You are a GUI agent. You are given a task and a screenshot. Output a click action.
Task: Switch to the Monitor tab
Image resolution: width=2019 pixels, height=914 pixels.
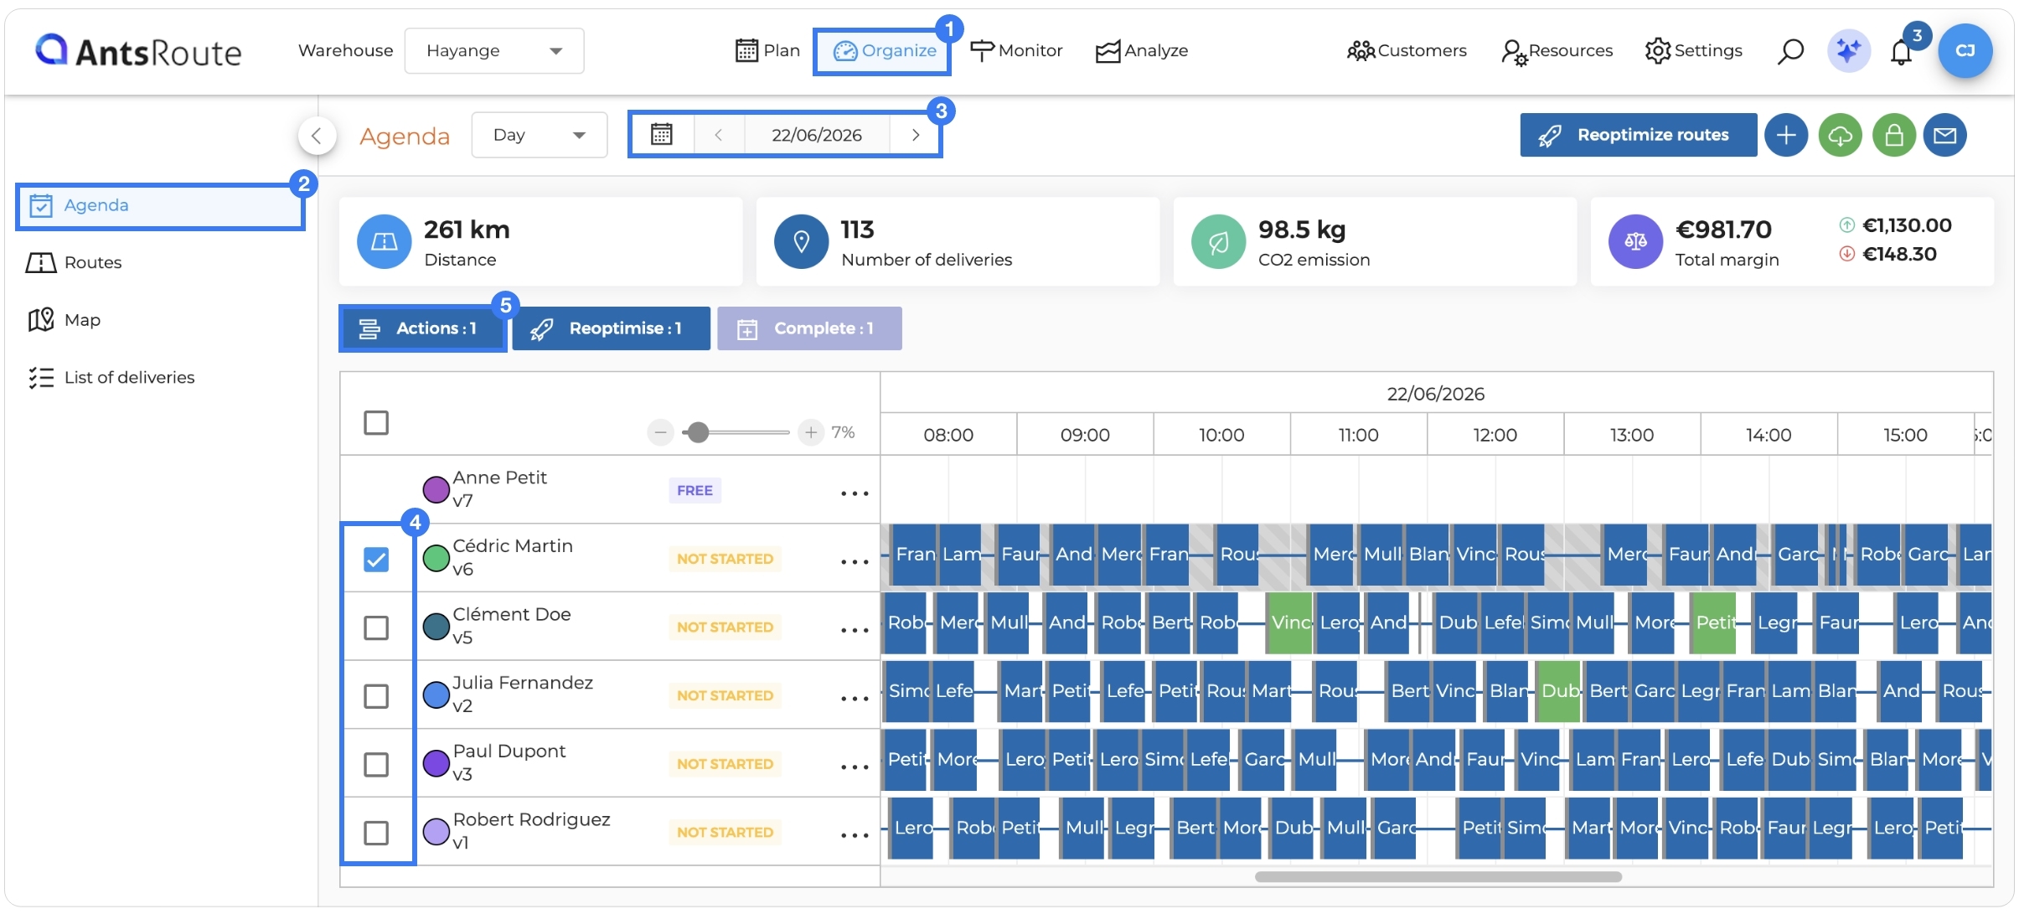point(1016,51)
